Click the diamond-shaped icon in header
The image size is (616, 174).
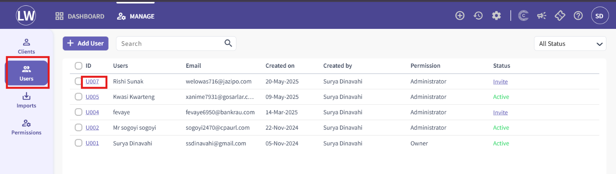coord(560,16)
